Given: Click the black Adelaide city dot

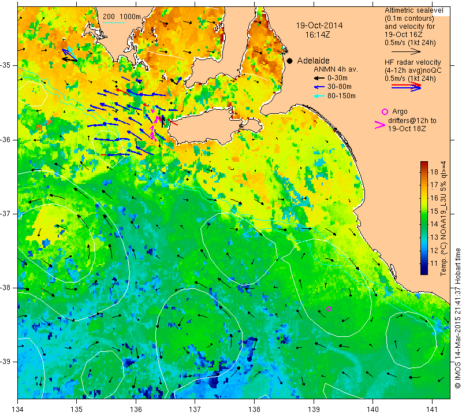Looking at the screenshot, I should coord(290,61).
